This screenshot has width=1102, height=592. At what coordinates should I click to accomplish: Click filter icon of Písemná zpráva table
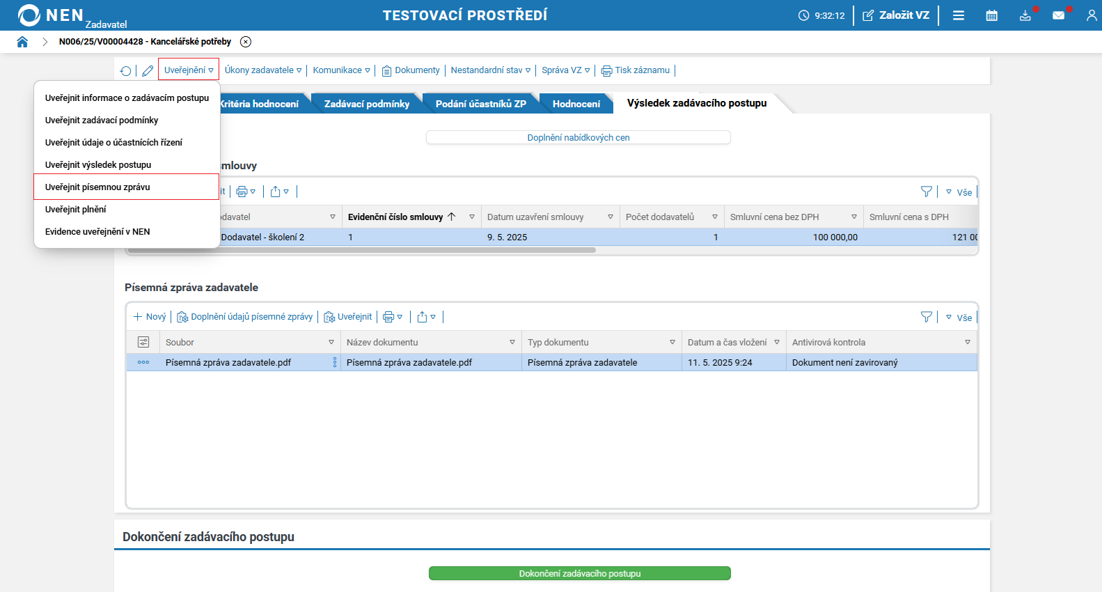point(927,317)
